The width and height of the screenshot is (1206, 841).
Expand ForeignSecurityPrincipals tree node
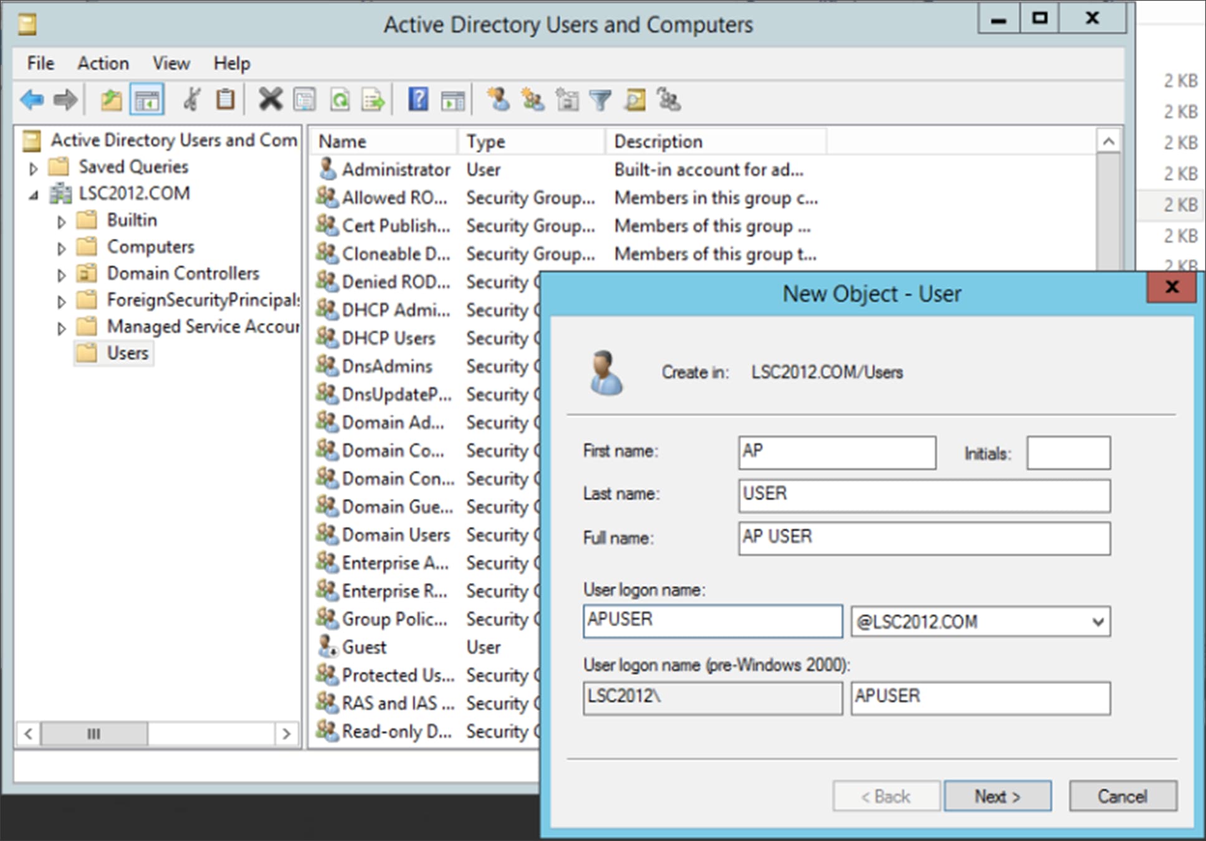point(61,302)
